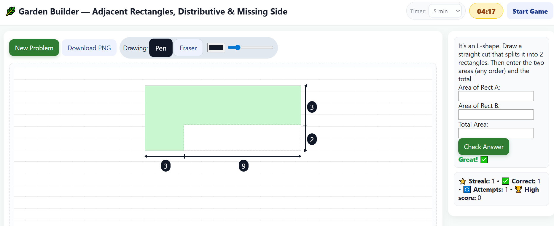The height and width of the screenshot is (226, 554).
Task: Click the right-side dimension label 2
Action: [312, 139]
